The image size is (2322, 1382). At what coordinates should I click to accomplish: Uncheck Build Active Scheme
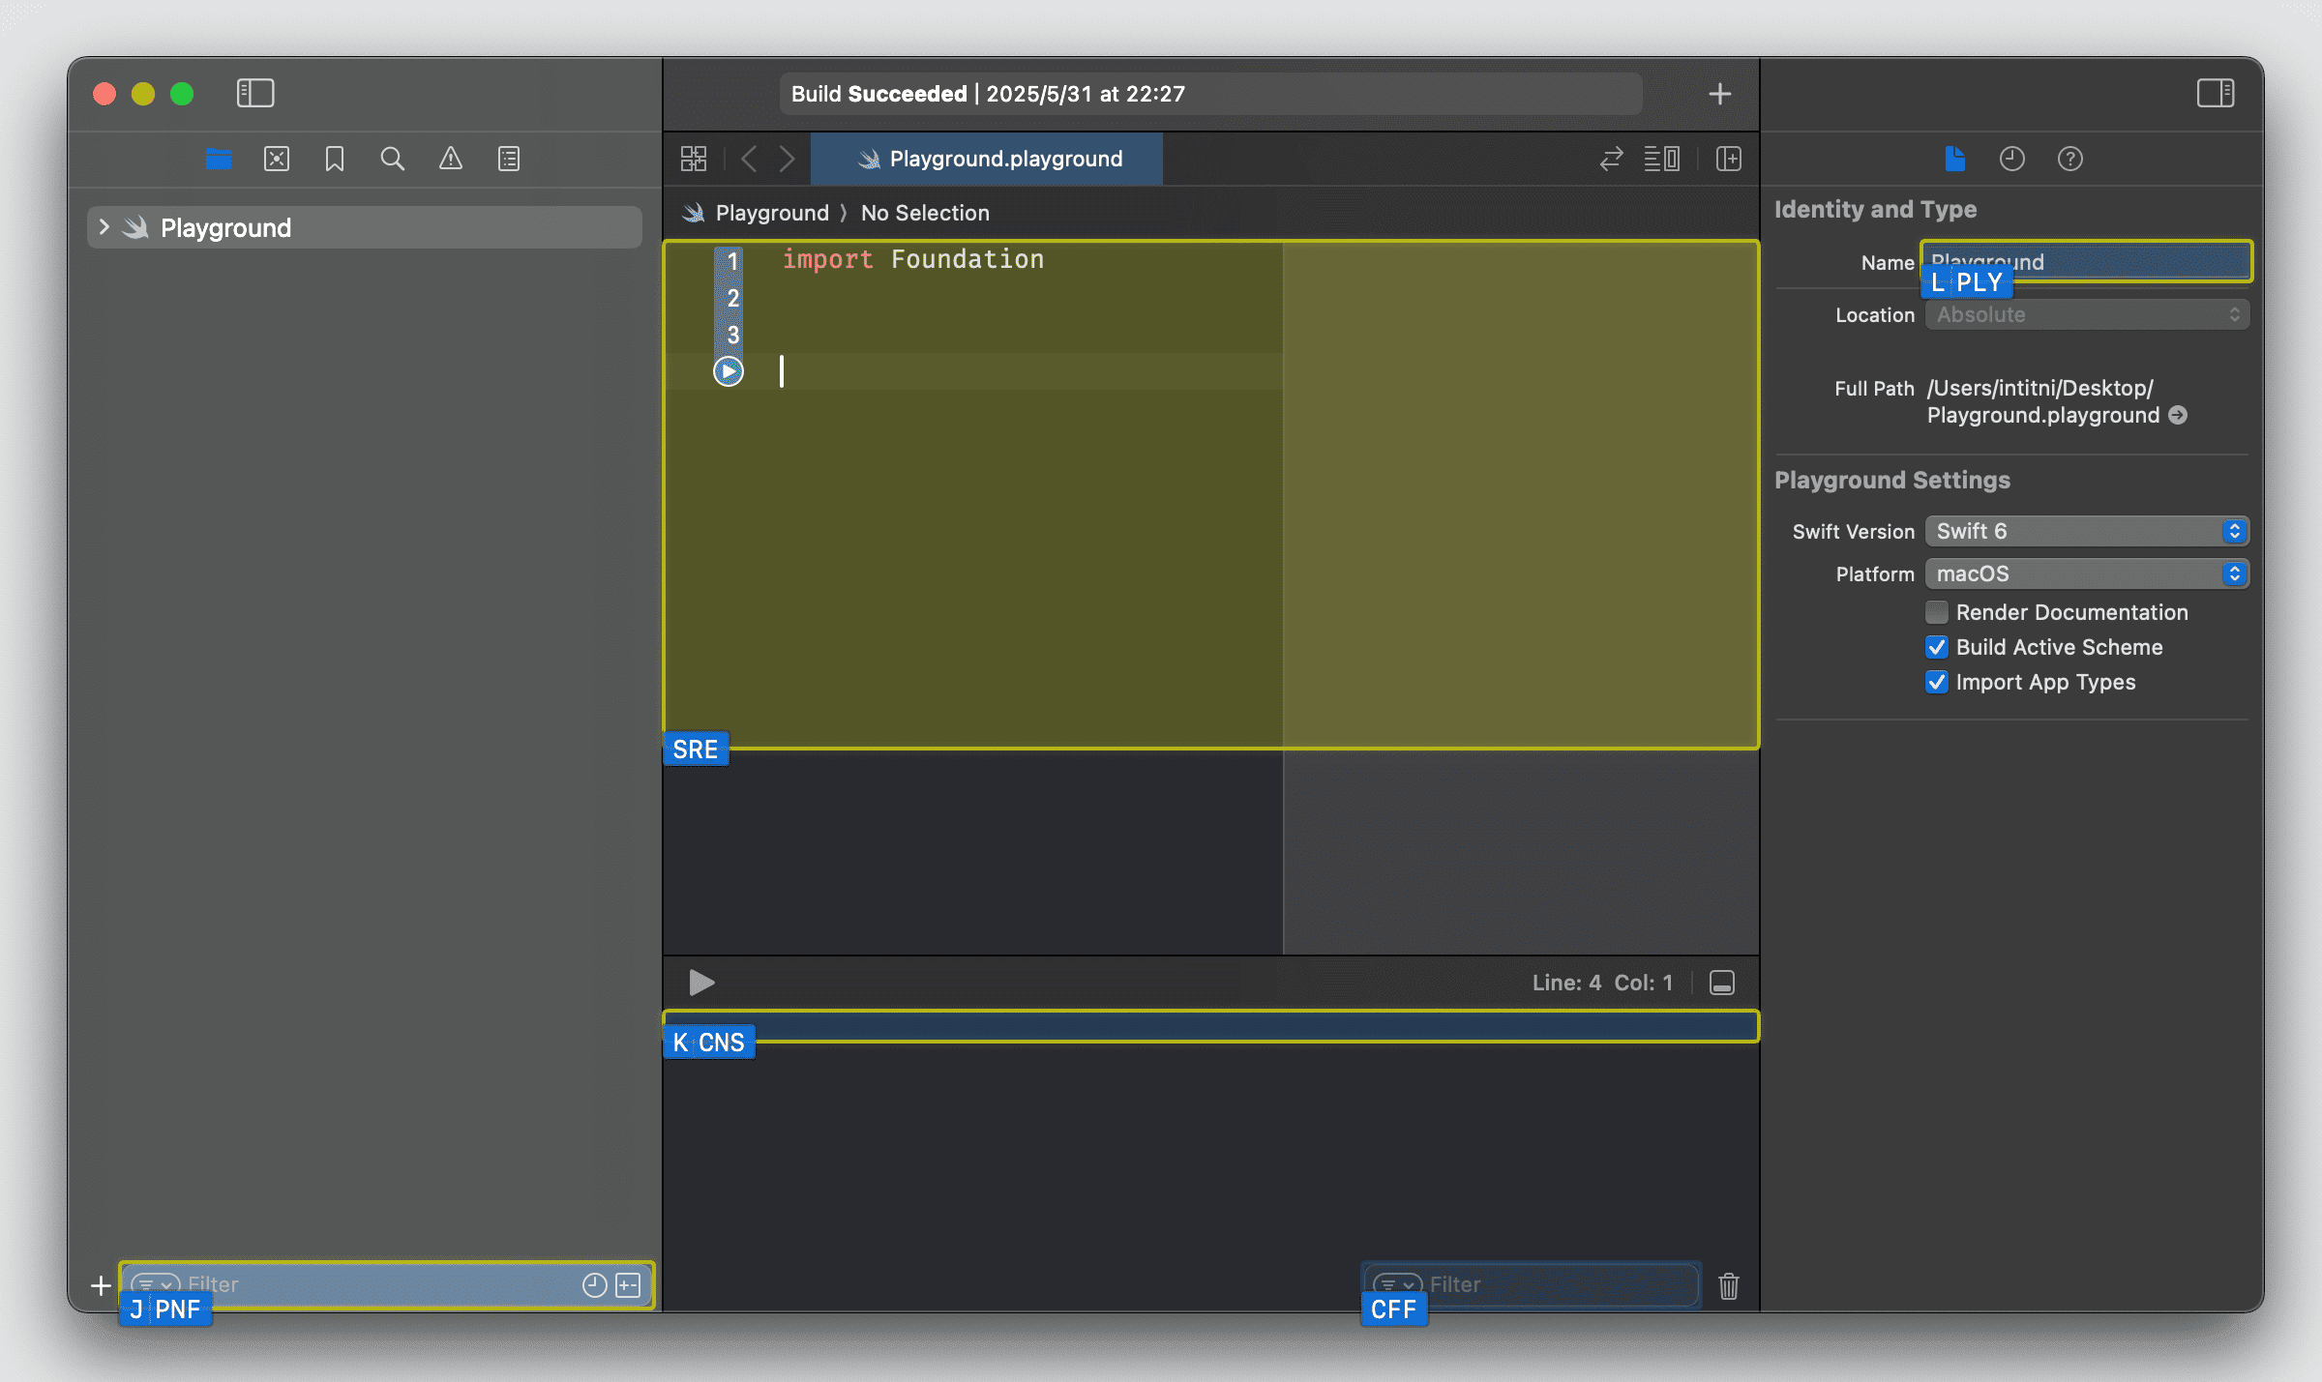(1936, 647)
